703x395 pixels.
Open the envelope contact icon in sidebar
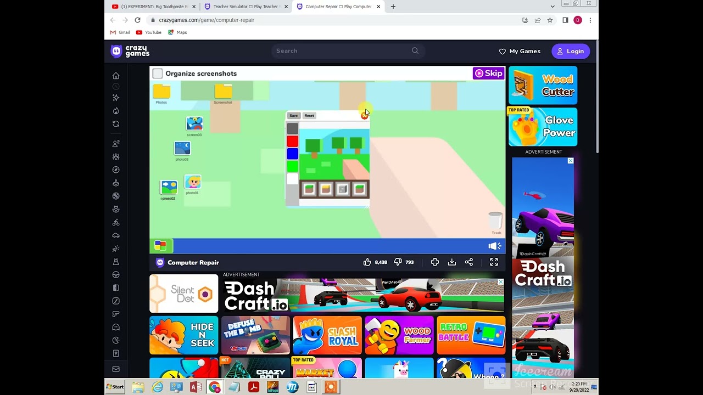coord(116,369)
